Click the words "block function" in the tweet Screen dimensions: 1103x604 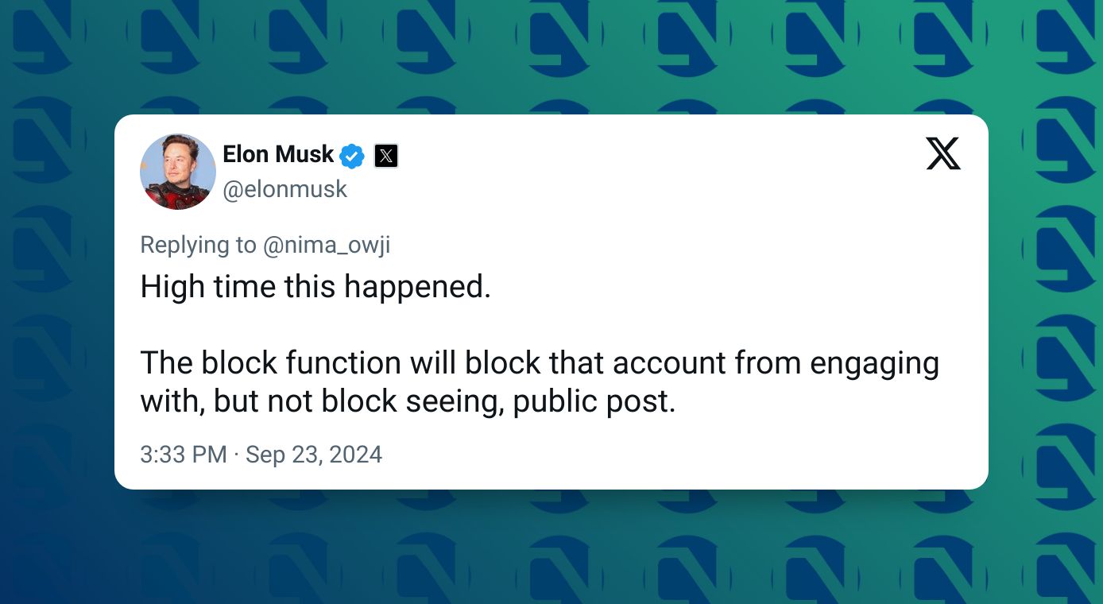(x=301, y=362)
